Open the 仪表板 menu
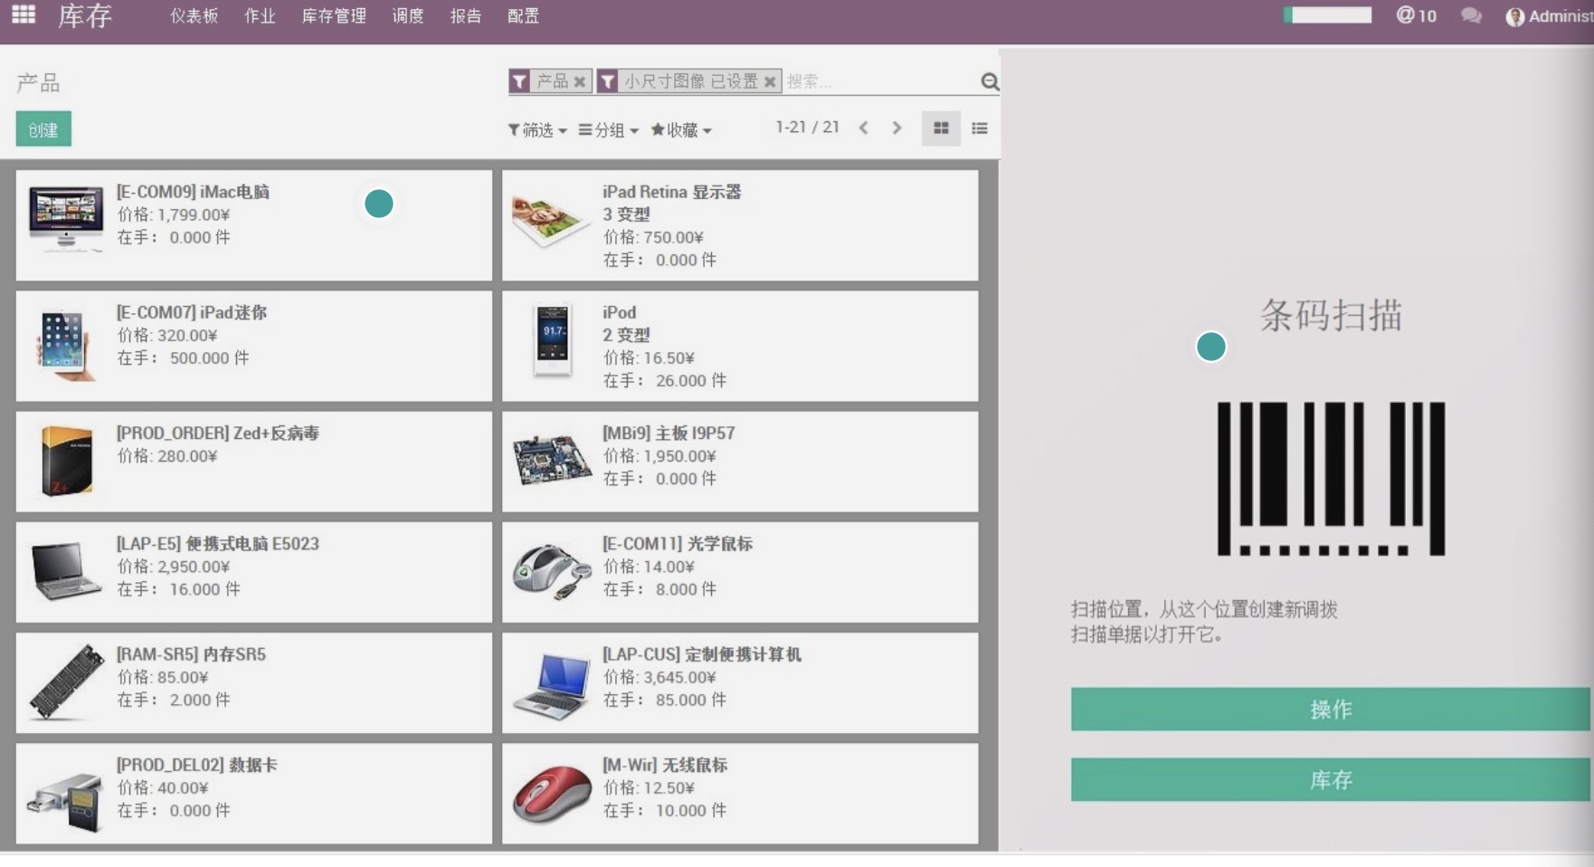This screenshot has width=1594, height=867. coord(195,16)
